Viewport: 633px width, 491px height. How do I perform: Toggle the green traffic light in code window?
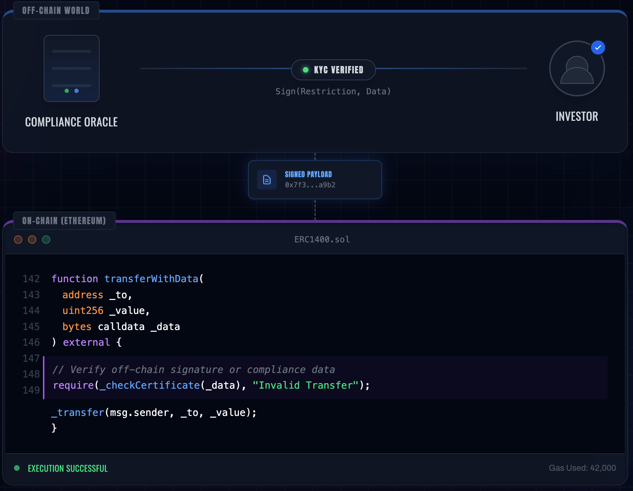pos(46,240)
